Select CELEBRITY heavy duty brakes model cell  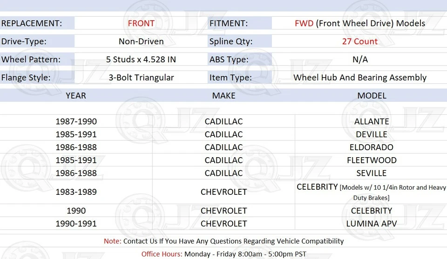coord(371,192)
